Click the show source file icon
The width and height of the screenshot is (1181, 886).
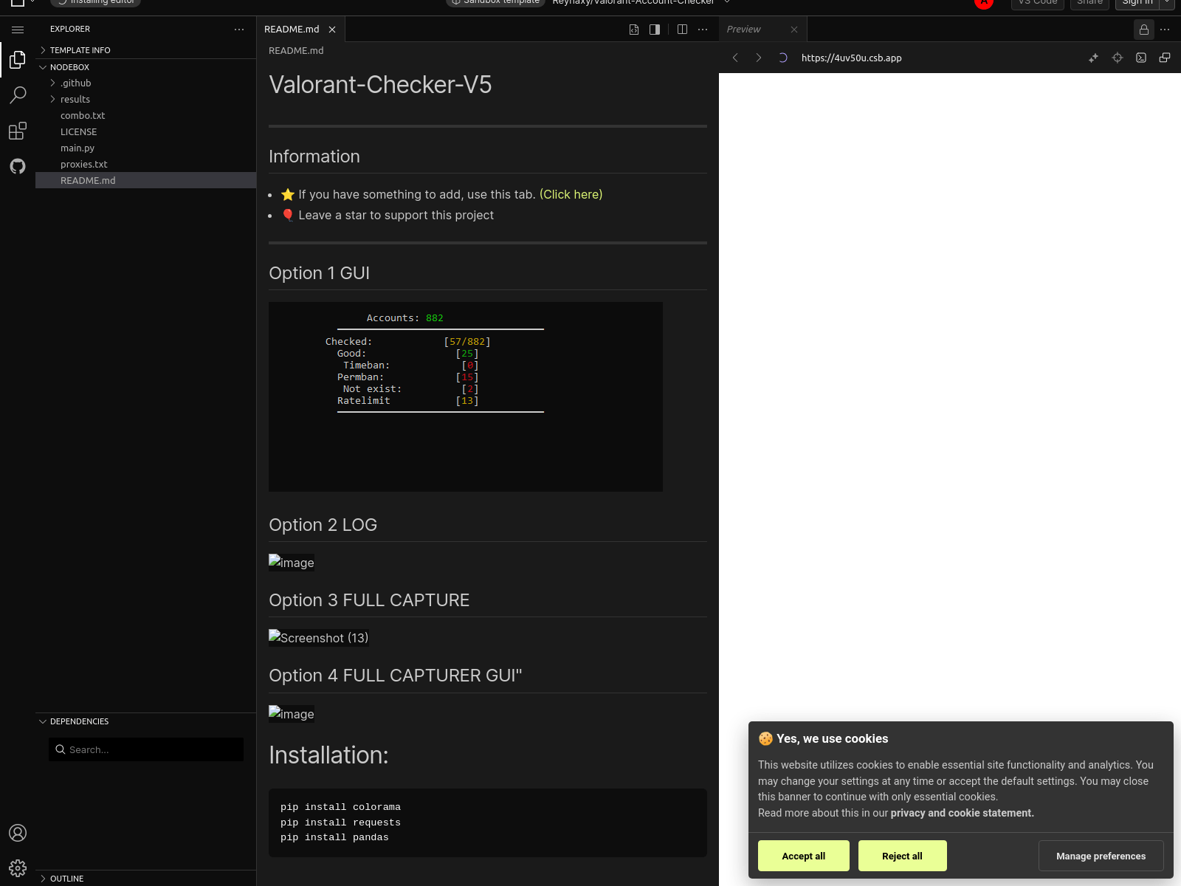[634, 30]
